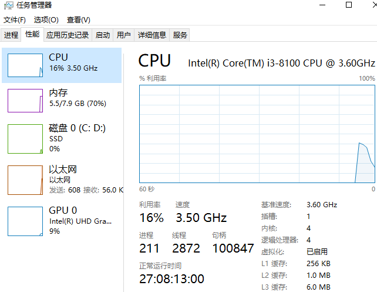The width and height of the screenshot is (377, 292).
Task: Switch to the 服务 tab
Action: [180, 35]
